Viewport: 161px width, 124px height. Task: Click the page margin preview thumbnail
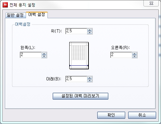click(79, 56)
